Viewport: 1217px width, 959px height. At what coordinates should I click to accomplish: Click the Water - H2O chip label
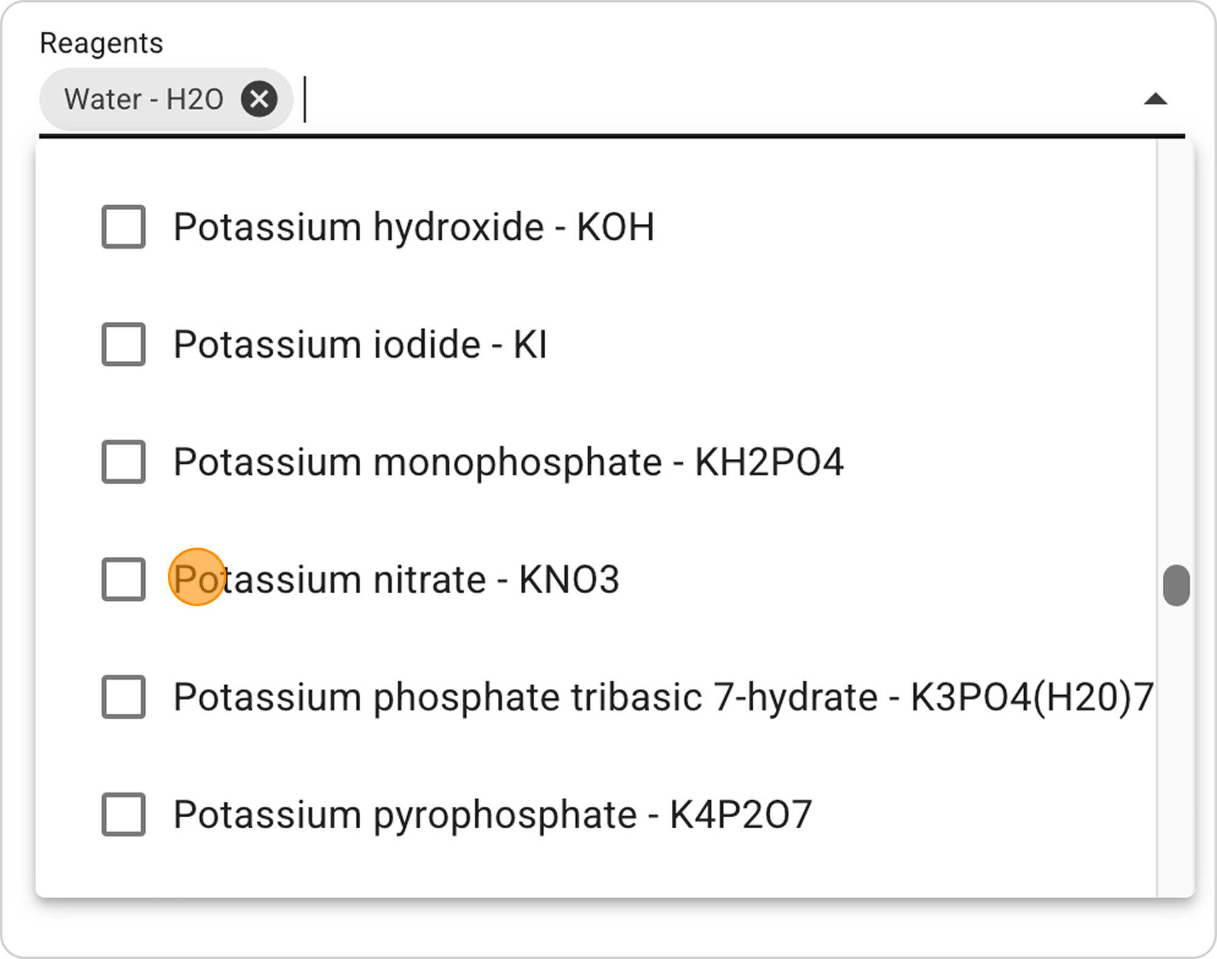point(144,99)
